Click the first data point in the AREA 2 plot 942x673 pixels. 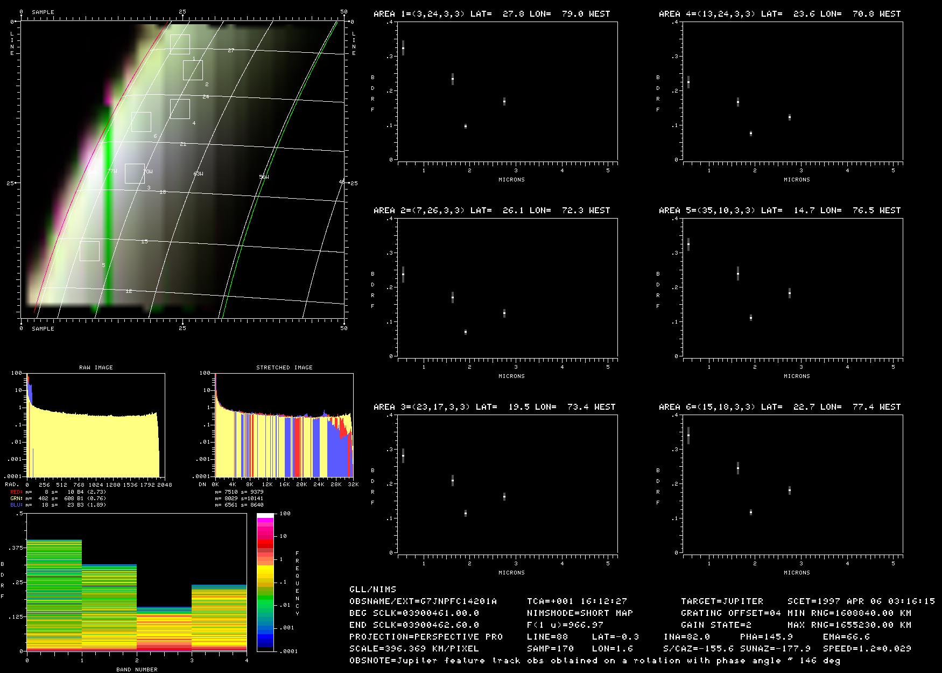click(403, 274)
